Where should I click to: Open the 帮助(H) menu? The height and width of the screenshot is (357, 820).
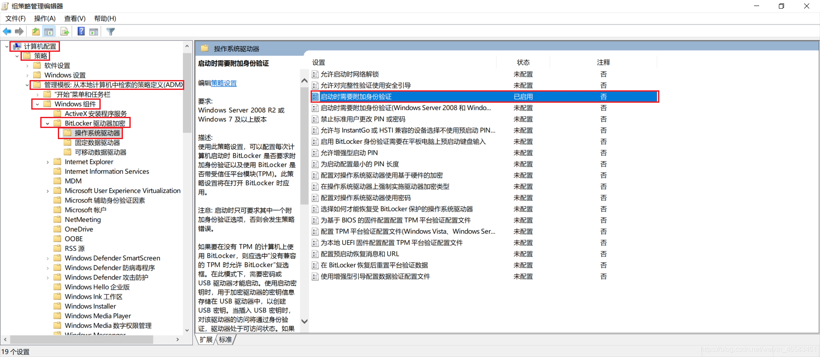tap(105, 18)
